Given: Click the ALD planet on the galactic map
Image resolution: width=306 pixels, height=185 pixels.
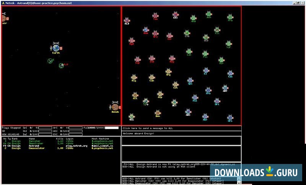Looking at the screenshot, I should click(127, 20).
